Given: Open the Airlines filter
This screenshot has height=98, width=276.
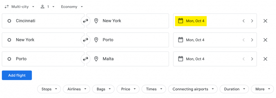Looking at the screenshot, I should pyautogui.click(x=76, y=89).
